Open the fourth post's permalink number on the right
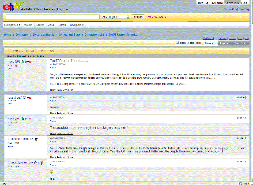 click(x=242, y=138)
